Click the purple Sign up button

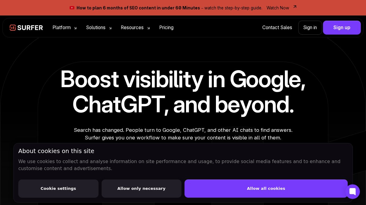click(x=342, y=28)
